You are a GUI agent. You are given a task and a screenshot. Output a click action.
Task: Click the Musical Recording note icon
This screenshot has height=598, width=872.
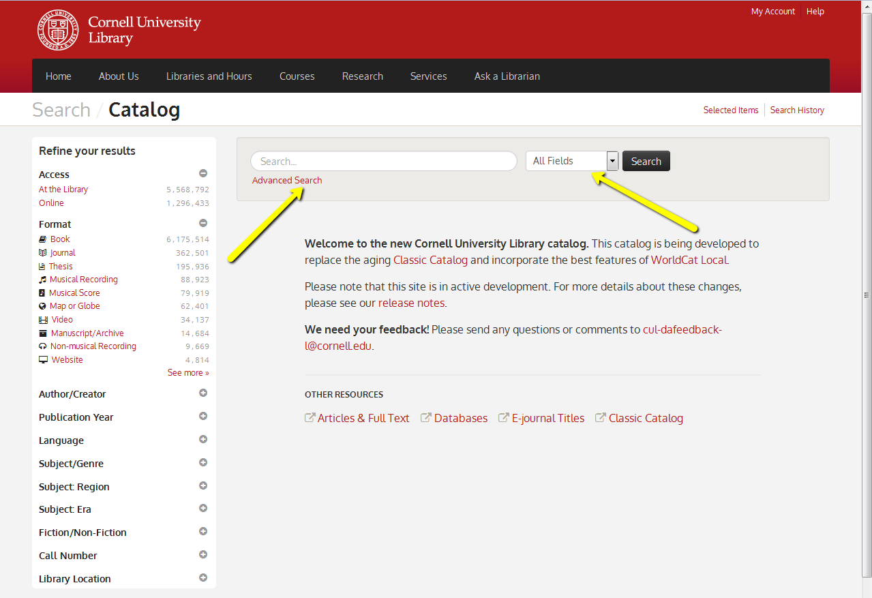[43, 280]
